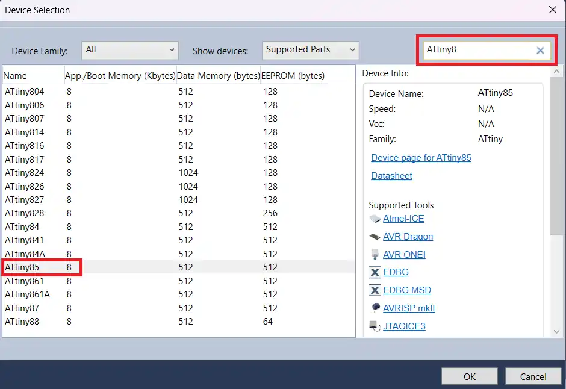Open the Show devices dropdown

pos(311,50)
